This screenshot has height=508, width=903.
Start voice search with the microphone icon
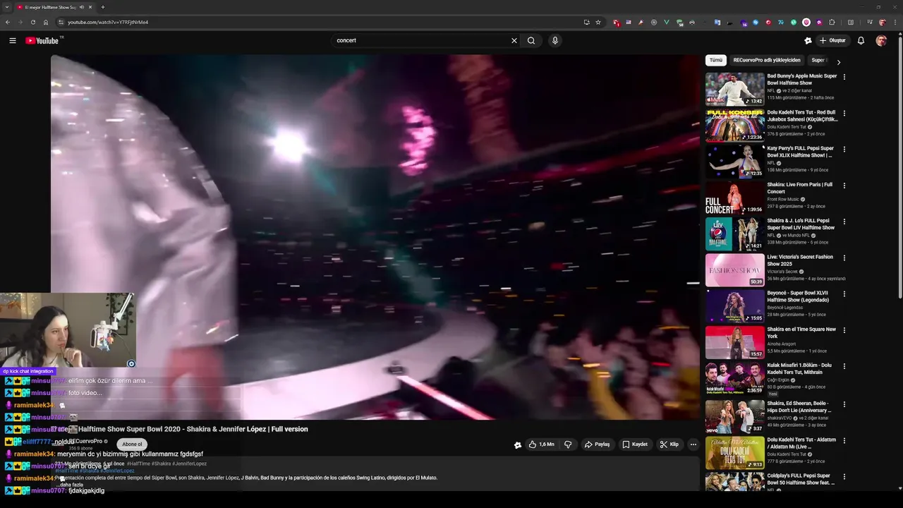point(555,40)
